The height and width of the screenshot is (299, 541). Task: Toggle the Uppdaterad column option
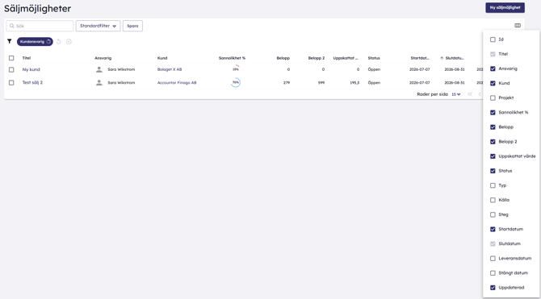coord(493,288)
